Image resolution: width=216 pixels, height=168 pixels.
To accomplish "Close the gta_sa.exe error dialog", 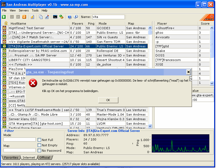I will [189, 72].
